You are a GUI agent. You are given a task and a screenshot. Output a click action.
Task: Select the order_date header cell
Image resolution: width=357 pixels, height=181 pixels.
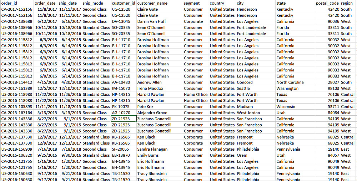46,3
